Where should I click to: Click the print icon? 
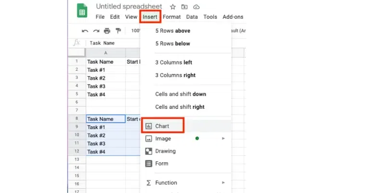coord(107,31)
